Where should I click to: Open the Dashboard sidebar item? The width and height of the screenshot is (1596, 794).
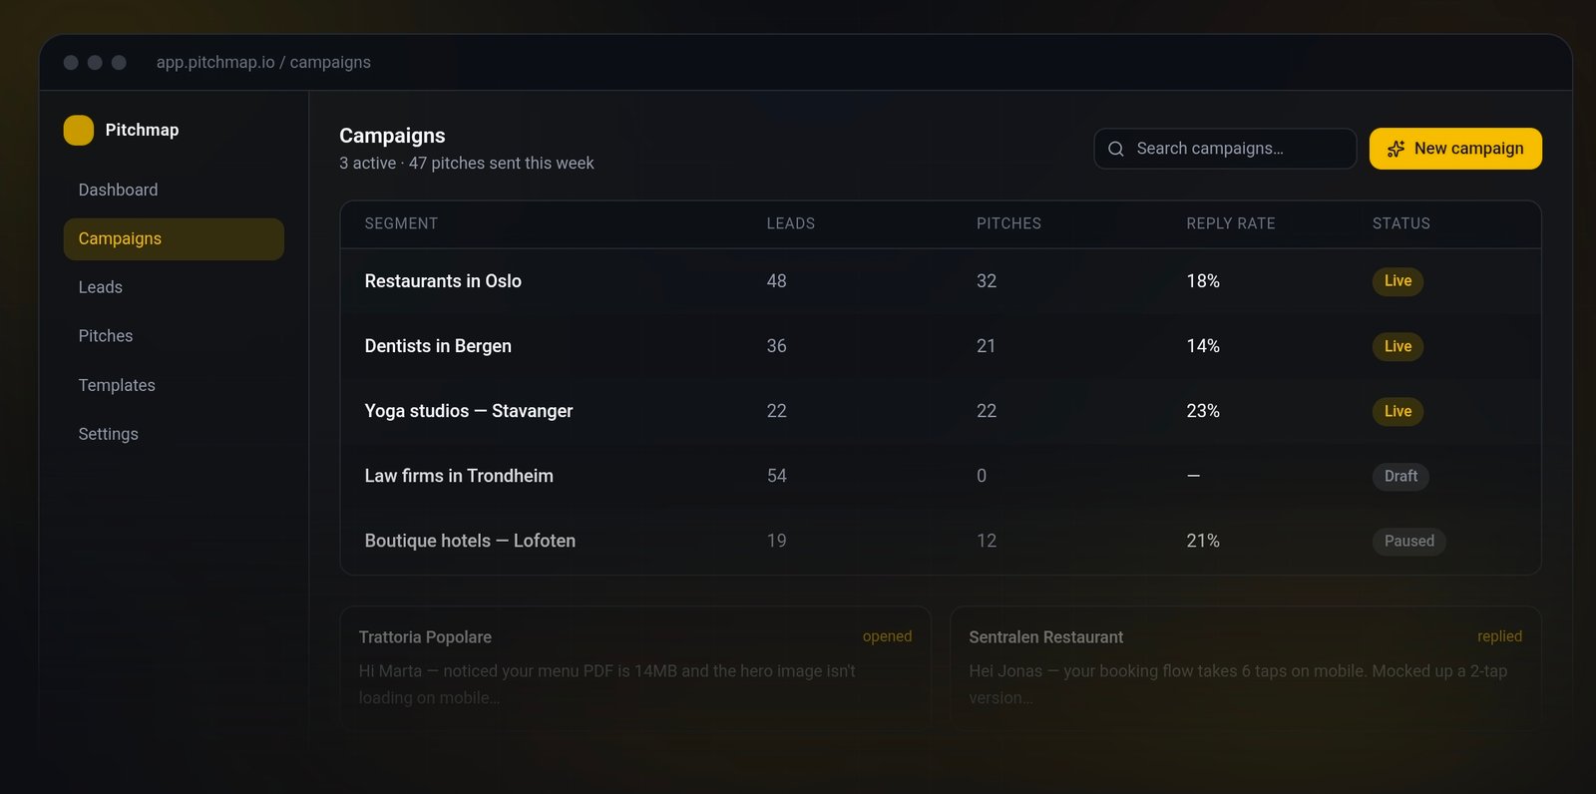click(x=174, y=190)
